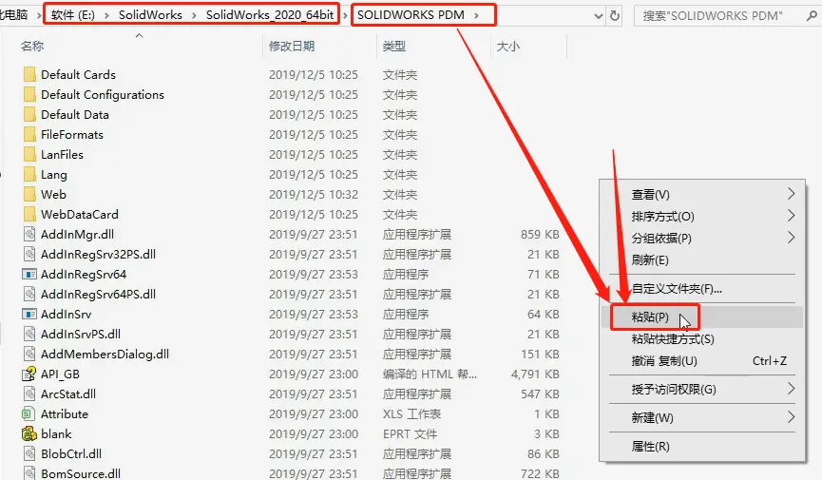Viewport: 822px width, 480px height.
Task: Click the ArcStat.dll file icon
Action: 29,394
